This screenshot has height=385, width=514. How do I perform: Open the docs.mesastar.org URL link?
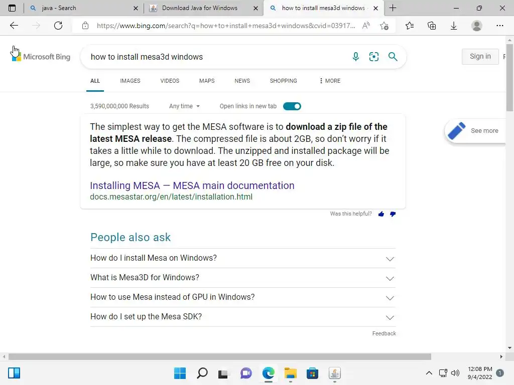pos(171,197)
